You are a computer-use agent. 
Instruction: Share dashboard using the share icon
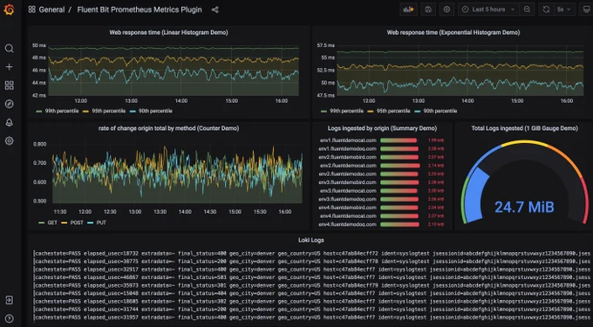(215, 10)
